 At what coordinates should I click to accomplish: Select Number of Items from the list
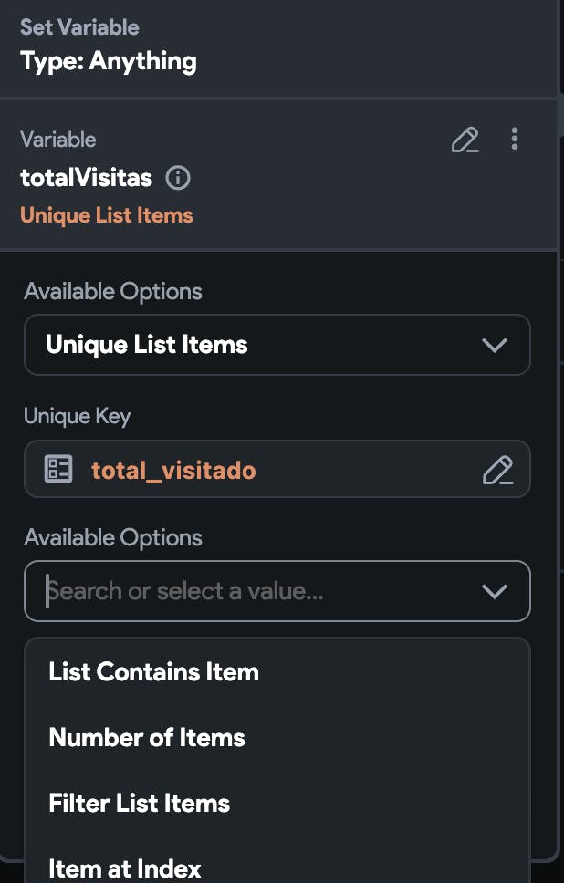click(147, 738)
